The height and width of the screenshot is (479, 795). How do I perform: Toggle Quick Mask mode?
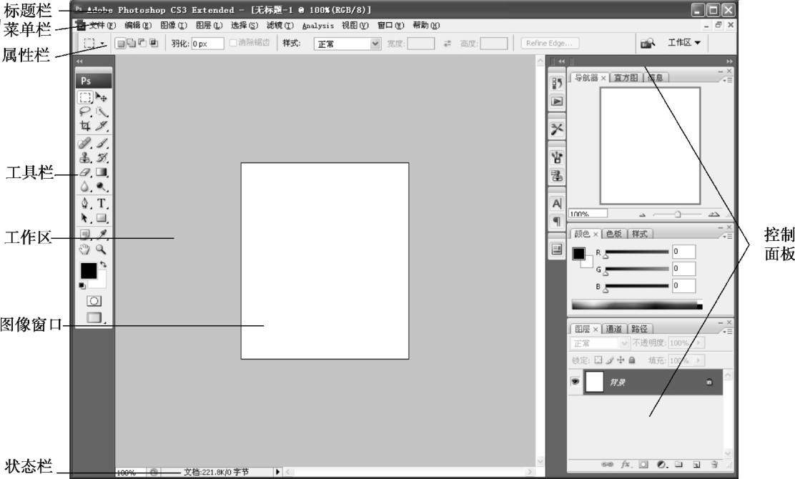point(94,301)
